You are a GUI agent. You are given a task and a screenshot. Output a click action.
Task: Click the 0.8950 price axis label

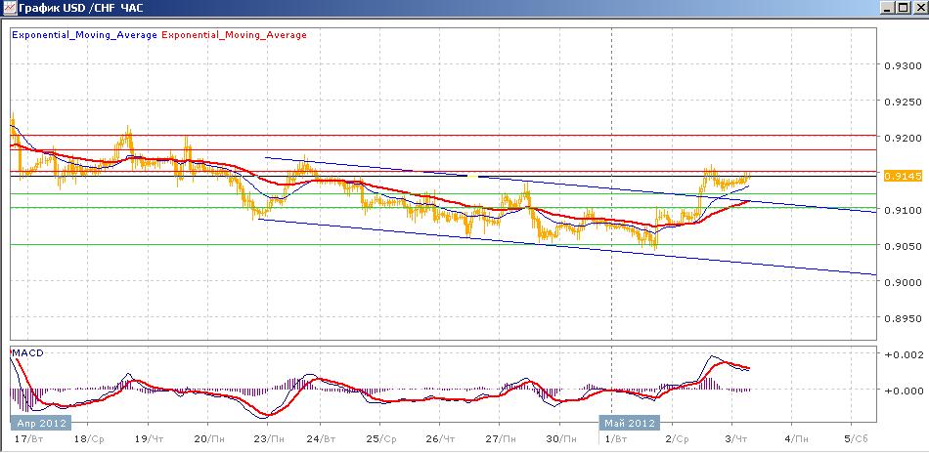[903, 318]
